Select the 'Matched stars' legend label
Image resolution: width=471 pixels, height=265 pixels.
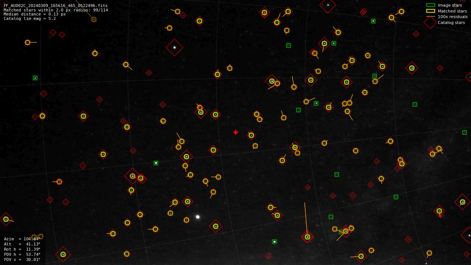click(x=452, y=11)
